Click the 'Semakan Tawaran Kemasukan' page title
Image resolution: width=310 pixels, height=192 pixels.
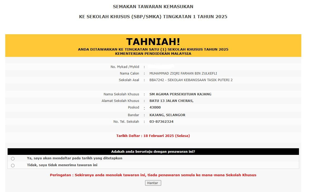pyautogui.click(x=153, y=7)
